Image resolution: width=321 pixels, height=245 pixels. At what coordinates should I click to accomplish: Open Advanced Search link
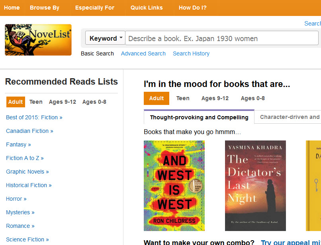[x=143, y=53]
